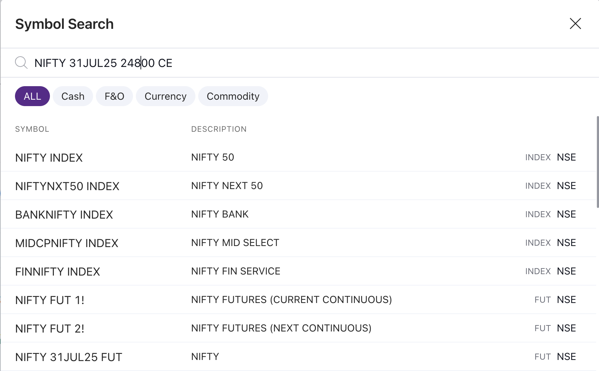Click the DESCRIPTION column header
The width and height of the screenshot is (599, 371).
(219, 129)
